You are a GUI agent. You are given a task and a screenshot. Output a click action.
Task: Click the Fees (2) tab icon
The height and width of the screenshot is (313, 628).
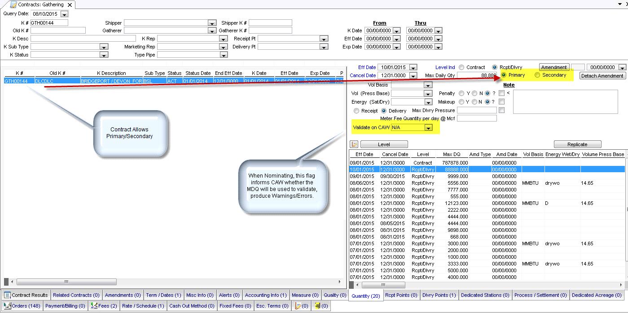[93, 306]
